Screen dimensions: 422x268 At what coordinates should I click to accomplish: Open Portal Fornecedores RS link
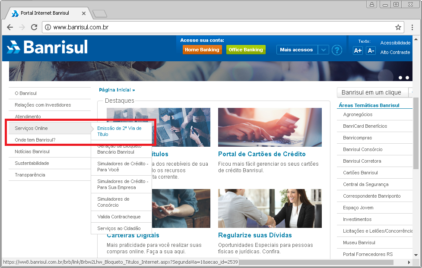[x=368, y=254]
